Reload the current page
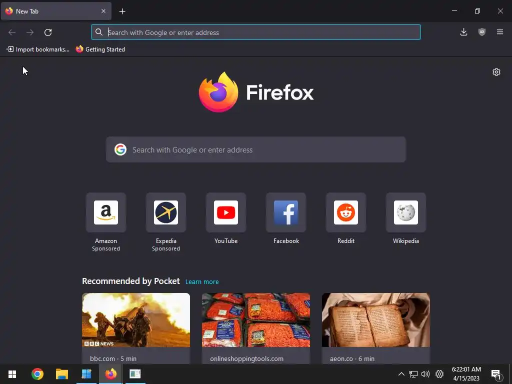The height and width of the screenshot is (384, 512). (48, 32)
